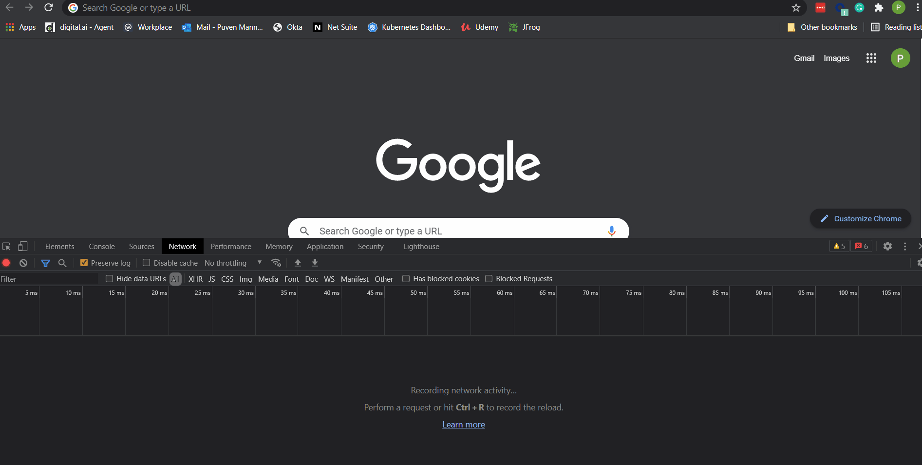The height and width of the screenshot is (465, 922).
Task: Focus the Google search box
Action: (x=458, y=228)
